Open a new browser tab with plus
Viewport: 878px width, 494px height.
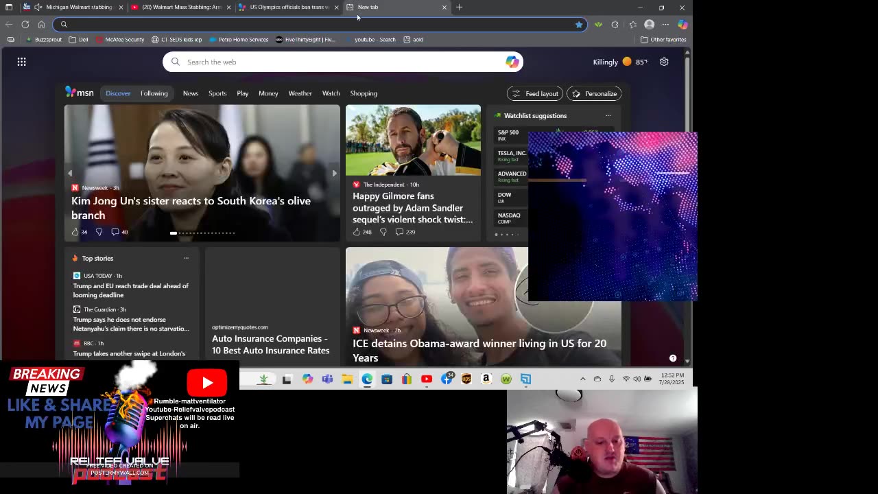[459, 7]
